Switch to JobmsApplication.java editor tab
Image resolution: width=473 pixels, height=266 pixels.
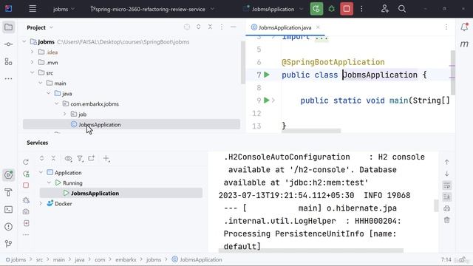[285, 27]
